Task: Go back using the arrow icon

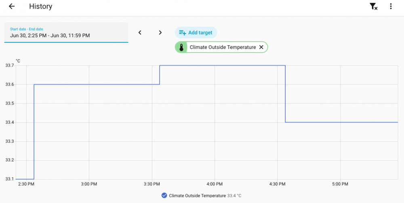Action: point(12,6)
